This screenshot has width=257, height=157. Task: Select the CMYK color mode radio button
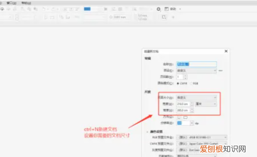tap(178, 83)
